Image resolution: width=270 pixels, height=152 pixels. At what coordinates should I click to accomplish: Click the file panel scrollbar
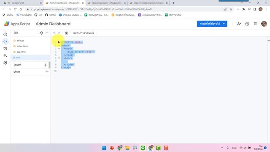pyautogui.click(x=49, y=65)
